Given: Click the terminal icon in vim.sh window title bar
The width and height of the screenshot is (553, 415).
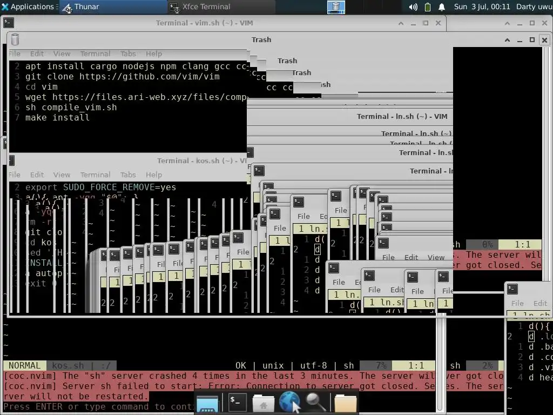Looking at the screenshot, I should (9, 23).
